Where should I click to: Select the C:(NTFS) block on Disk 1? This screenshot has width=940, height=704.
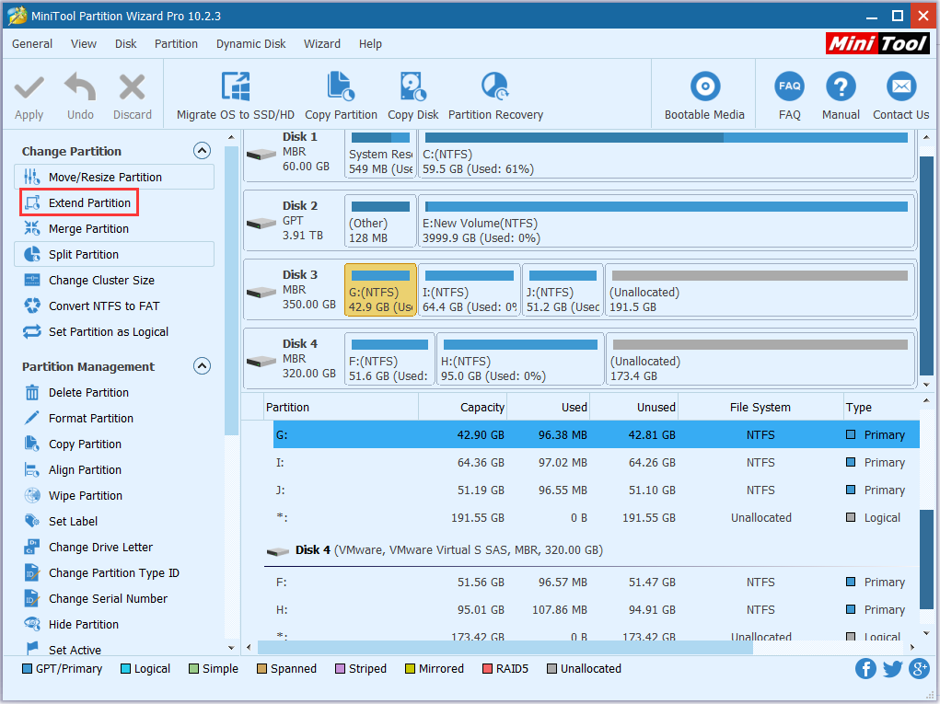point(666,154)
